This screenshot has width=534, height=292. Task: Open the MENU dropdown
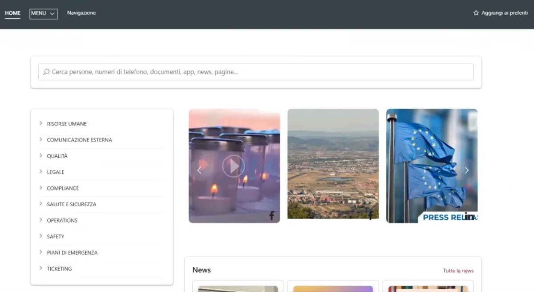(44, 14)
